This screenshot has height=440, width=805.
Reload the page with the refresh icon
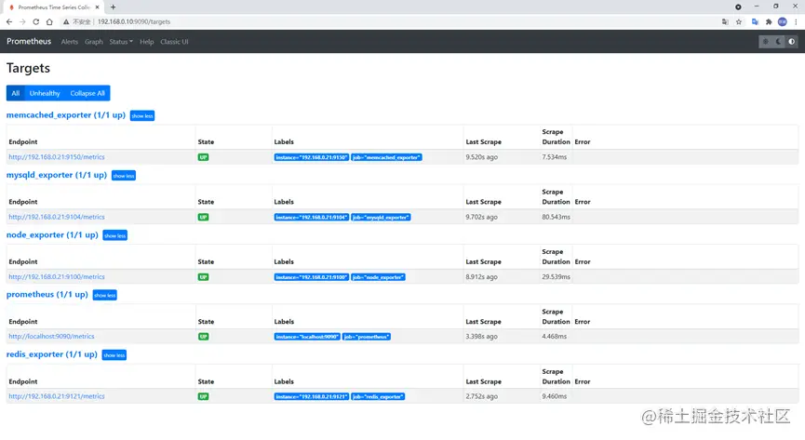[36, 21]
